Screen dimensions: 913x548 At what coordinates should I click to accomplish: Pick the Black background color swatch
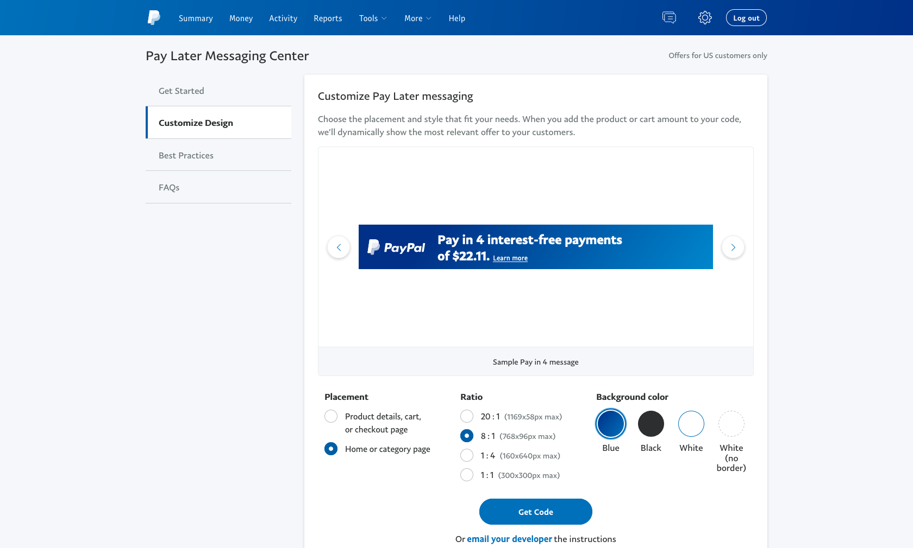pyautogui.click(x=651, y=424)
